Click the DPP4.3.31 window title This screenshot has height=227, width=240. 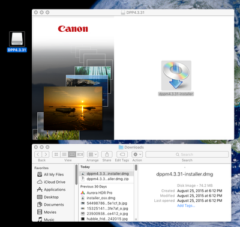136,13
